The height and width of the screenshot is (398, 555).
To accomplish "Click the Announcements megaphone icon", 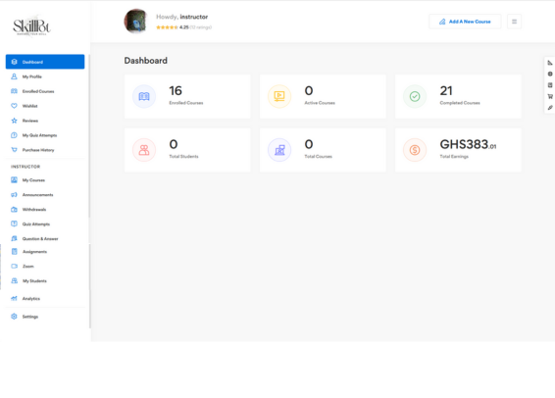I will [x=14, y=195].
